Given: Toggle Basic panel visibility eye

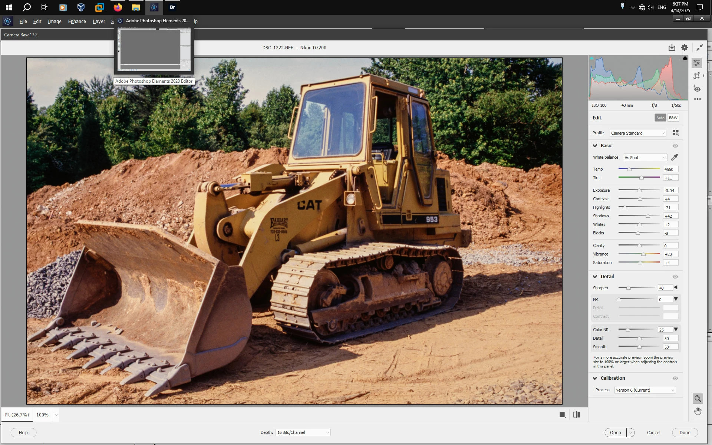Looking at the screenshot, I should [x=675, y=146].
